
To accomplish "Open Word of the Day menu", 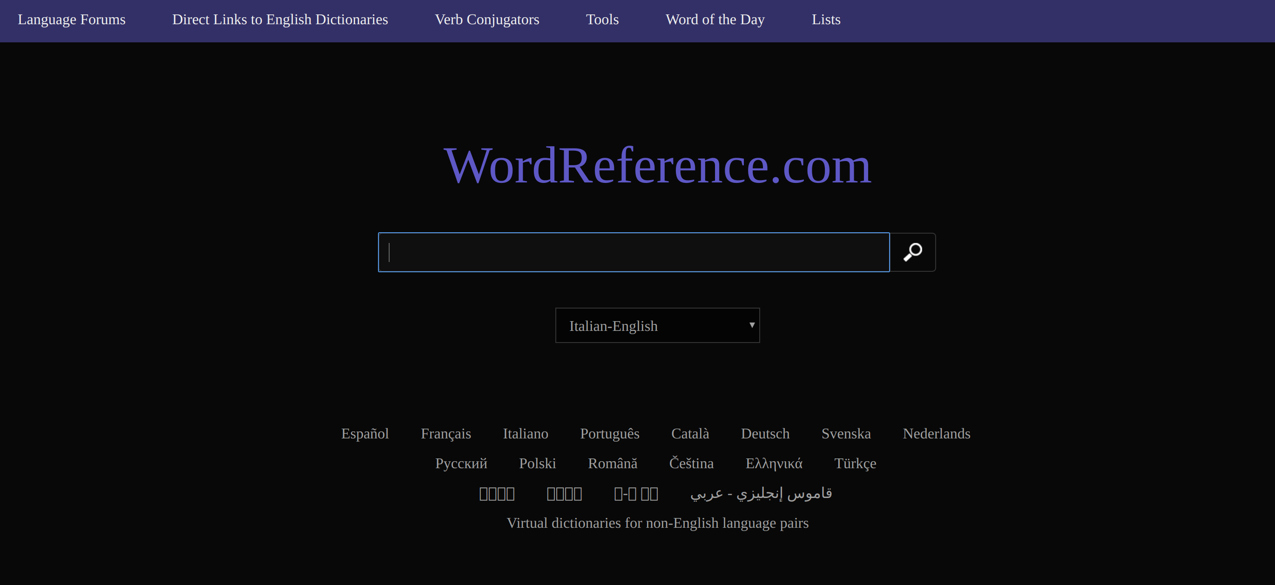I will point(715,20).
